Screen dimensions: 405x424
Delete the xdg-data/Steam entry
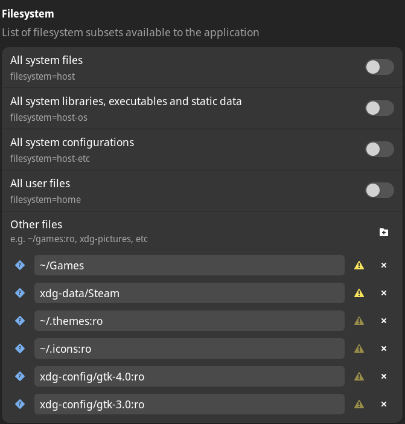pyautogui.click(x=384, y=293)
